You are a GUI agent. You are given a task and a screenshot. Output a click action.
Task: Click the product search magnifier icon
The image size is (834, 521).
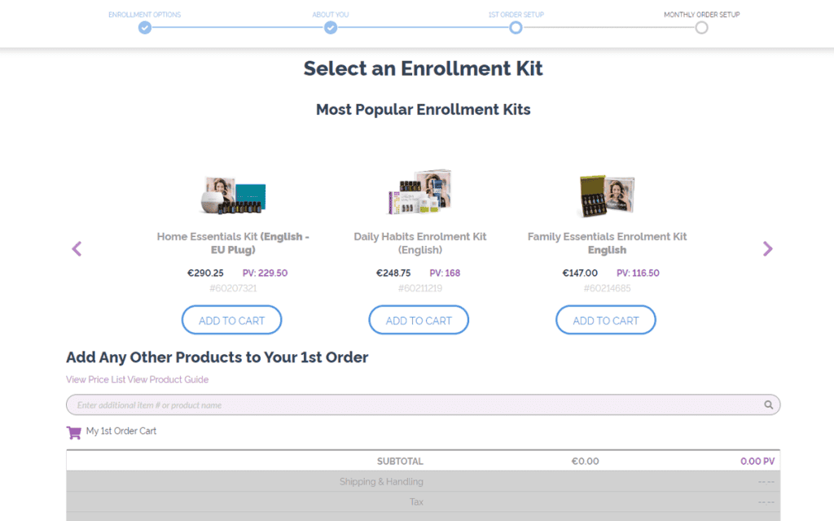pyautogui.click(x=768, y=404)
